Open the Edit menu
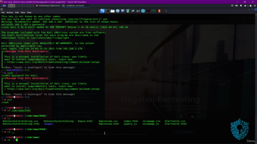The image size is (257, 144). [17, 12]
